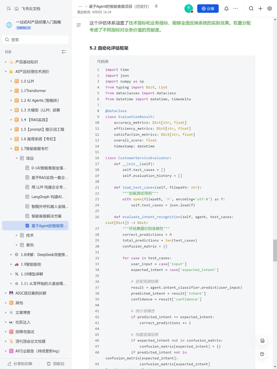Expand 案例 folder arrow
The image size is (277, 369).
(16, 245)
